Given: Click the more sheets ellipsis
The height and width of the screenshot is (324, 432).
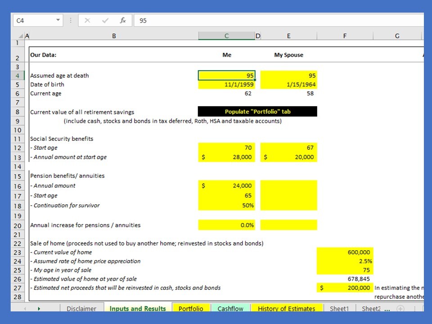Looking at the screenshot, I should [x=387, y=310].
